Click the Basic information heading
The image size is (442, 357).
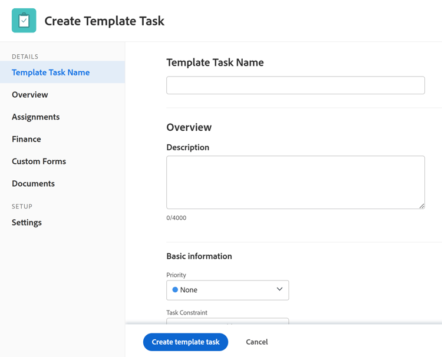[x=199, y=256]
